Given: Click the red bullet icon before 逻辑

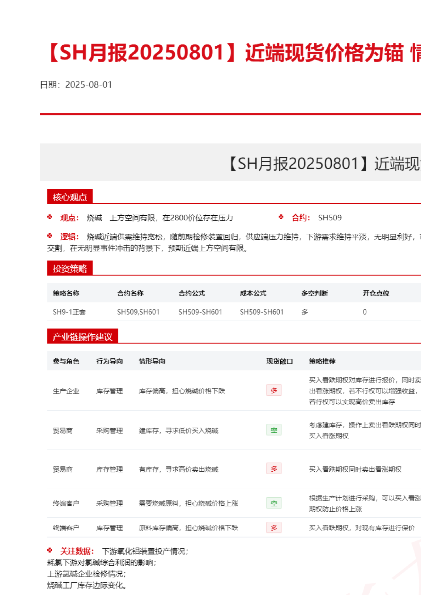Looking at the screenshot, I should tap(50, 236).
